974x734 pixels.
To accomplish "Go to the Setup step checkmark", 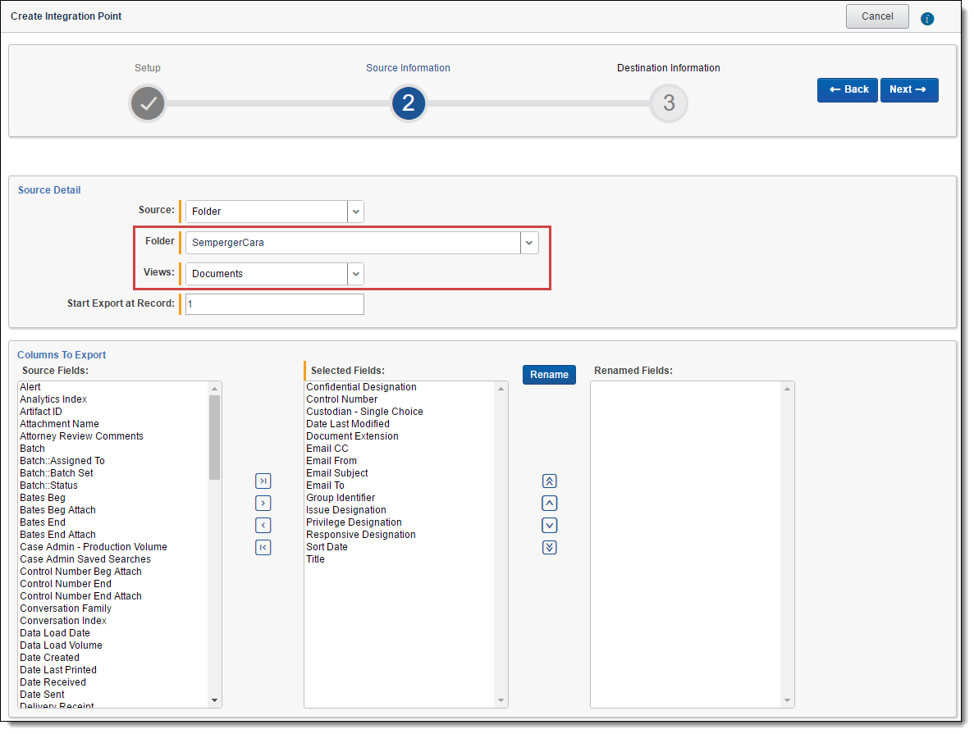I will pyautogui.click(x=148, y=104).
